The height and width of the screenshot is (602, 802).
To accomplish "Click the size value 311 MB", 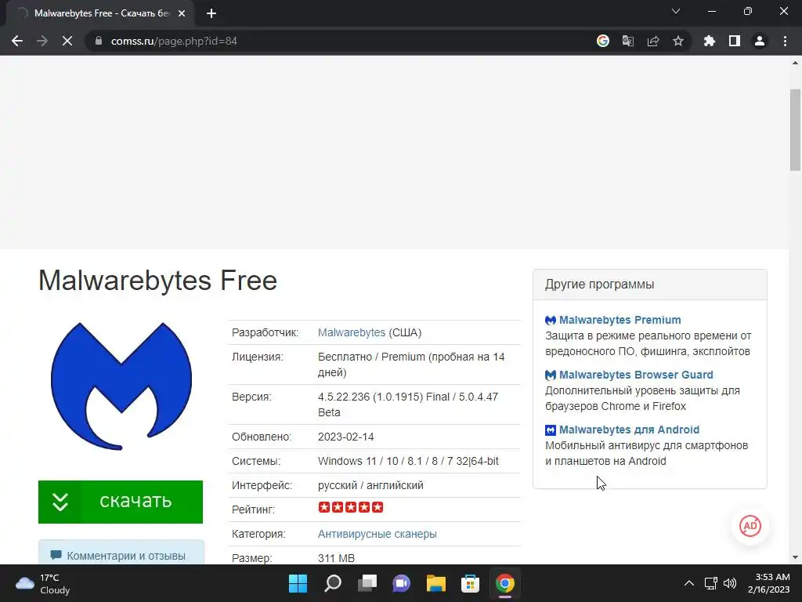I will (336, 558).
